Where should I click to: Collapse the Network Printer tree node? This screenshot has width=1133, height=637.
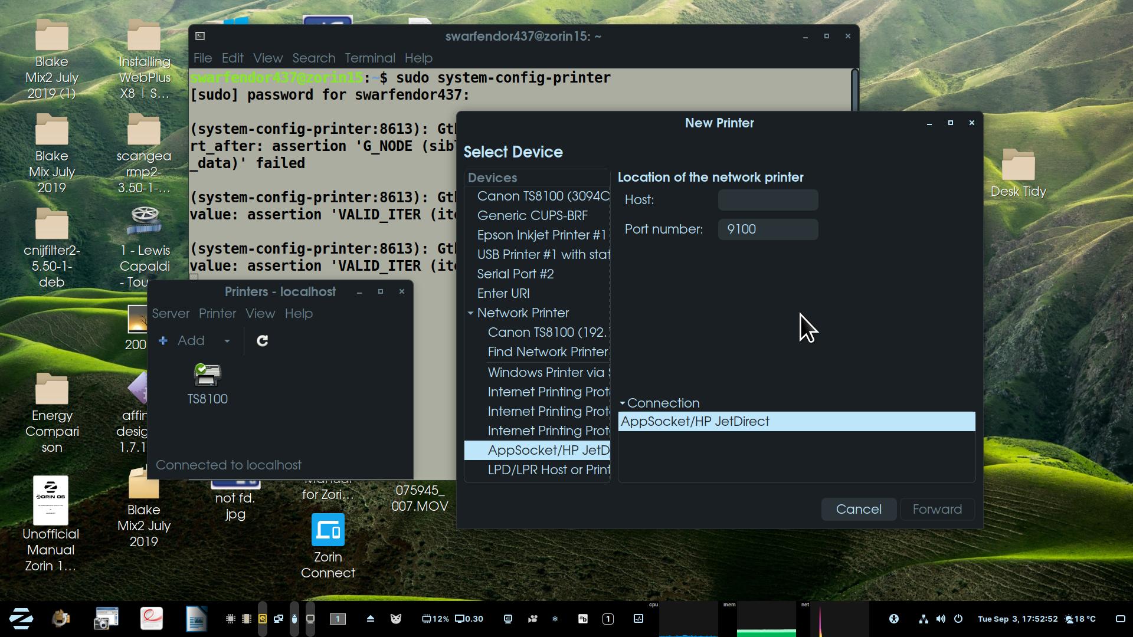[x=471, y=313]
